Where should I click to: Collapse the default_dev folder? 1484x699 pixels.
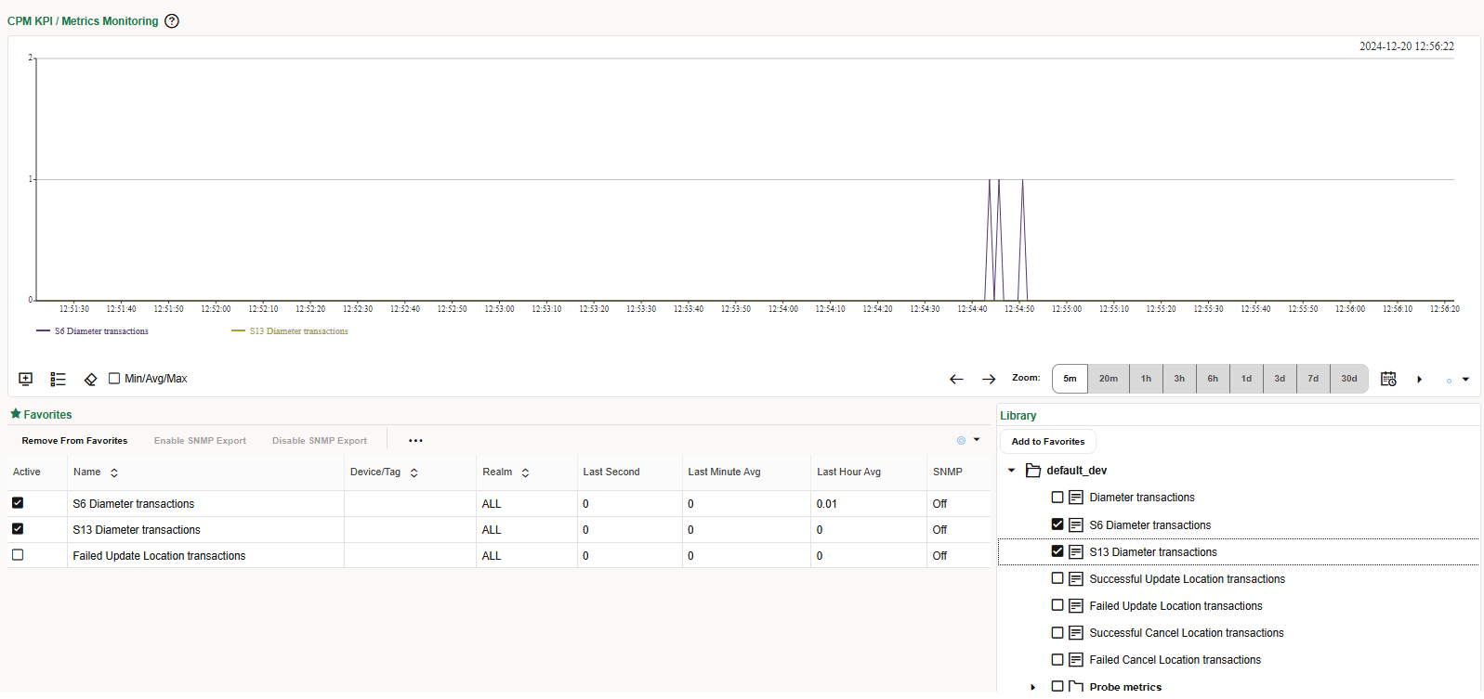tap(1011, 471)
